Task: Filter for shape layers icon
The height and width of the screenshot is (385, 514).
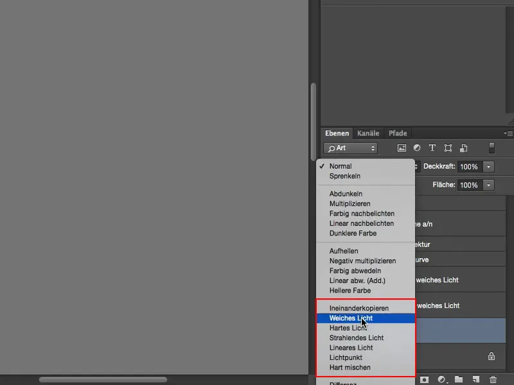Action: (x=448, y=148)
